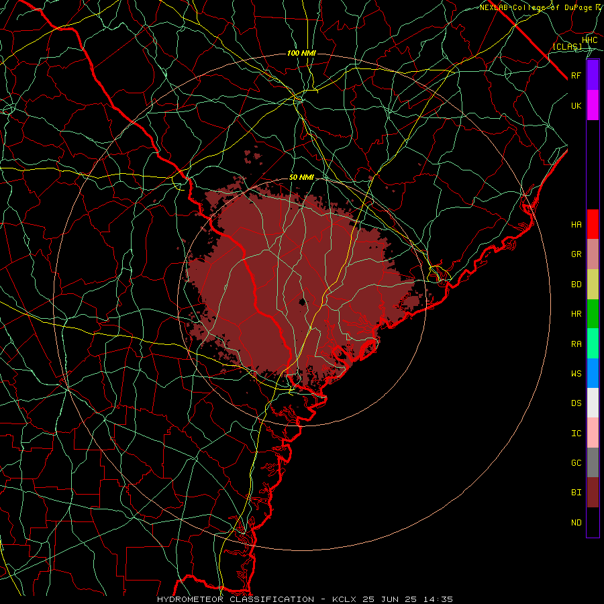The width and height of the screenshot is (604, 604).
Task: Click the HA red legend swatch
Action: (x=593, y=224)
